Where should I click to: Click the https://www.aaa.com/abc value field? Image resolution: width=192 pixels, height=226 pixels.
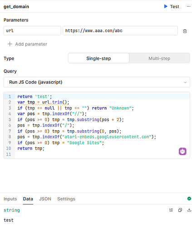[x=120, y=31]
